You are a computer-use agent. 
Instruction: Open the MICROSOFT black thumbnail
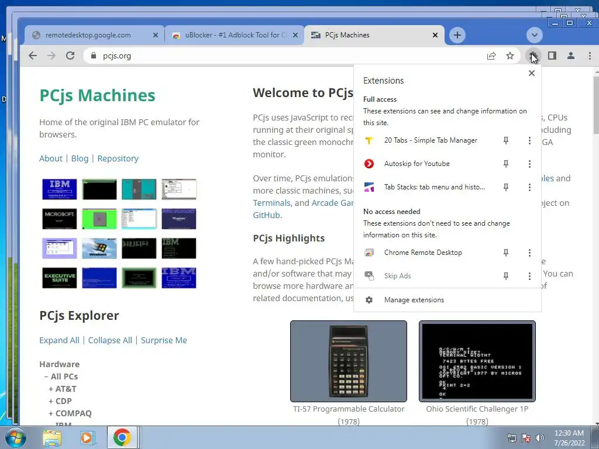59,219
